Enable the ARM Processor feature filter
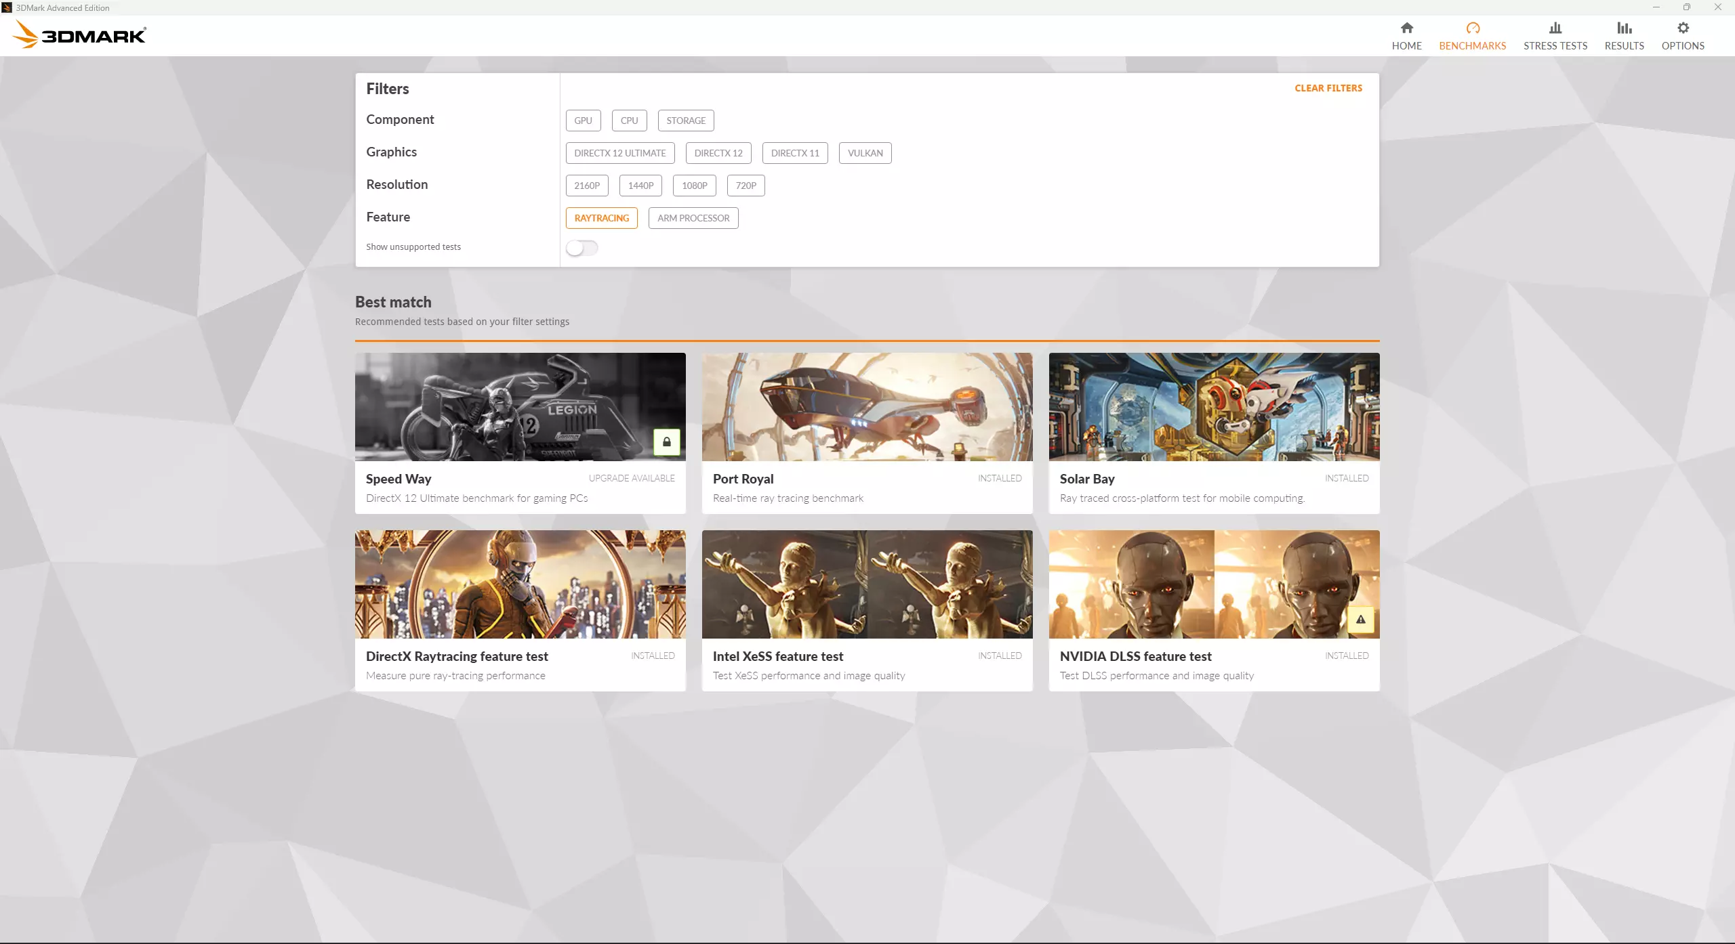 [693, 218]
